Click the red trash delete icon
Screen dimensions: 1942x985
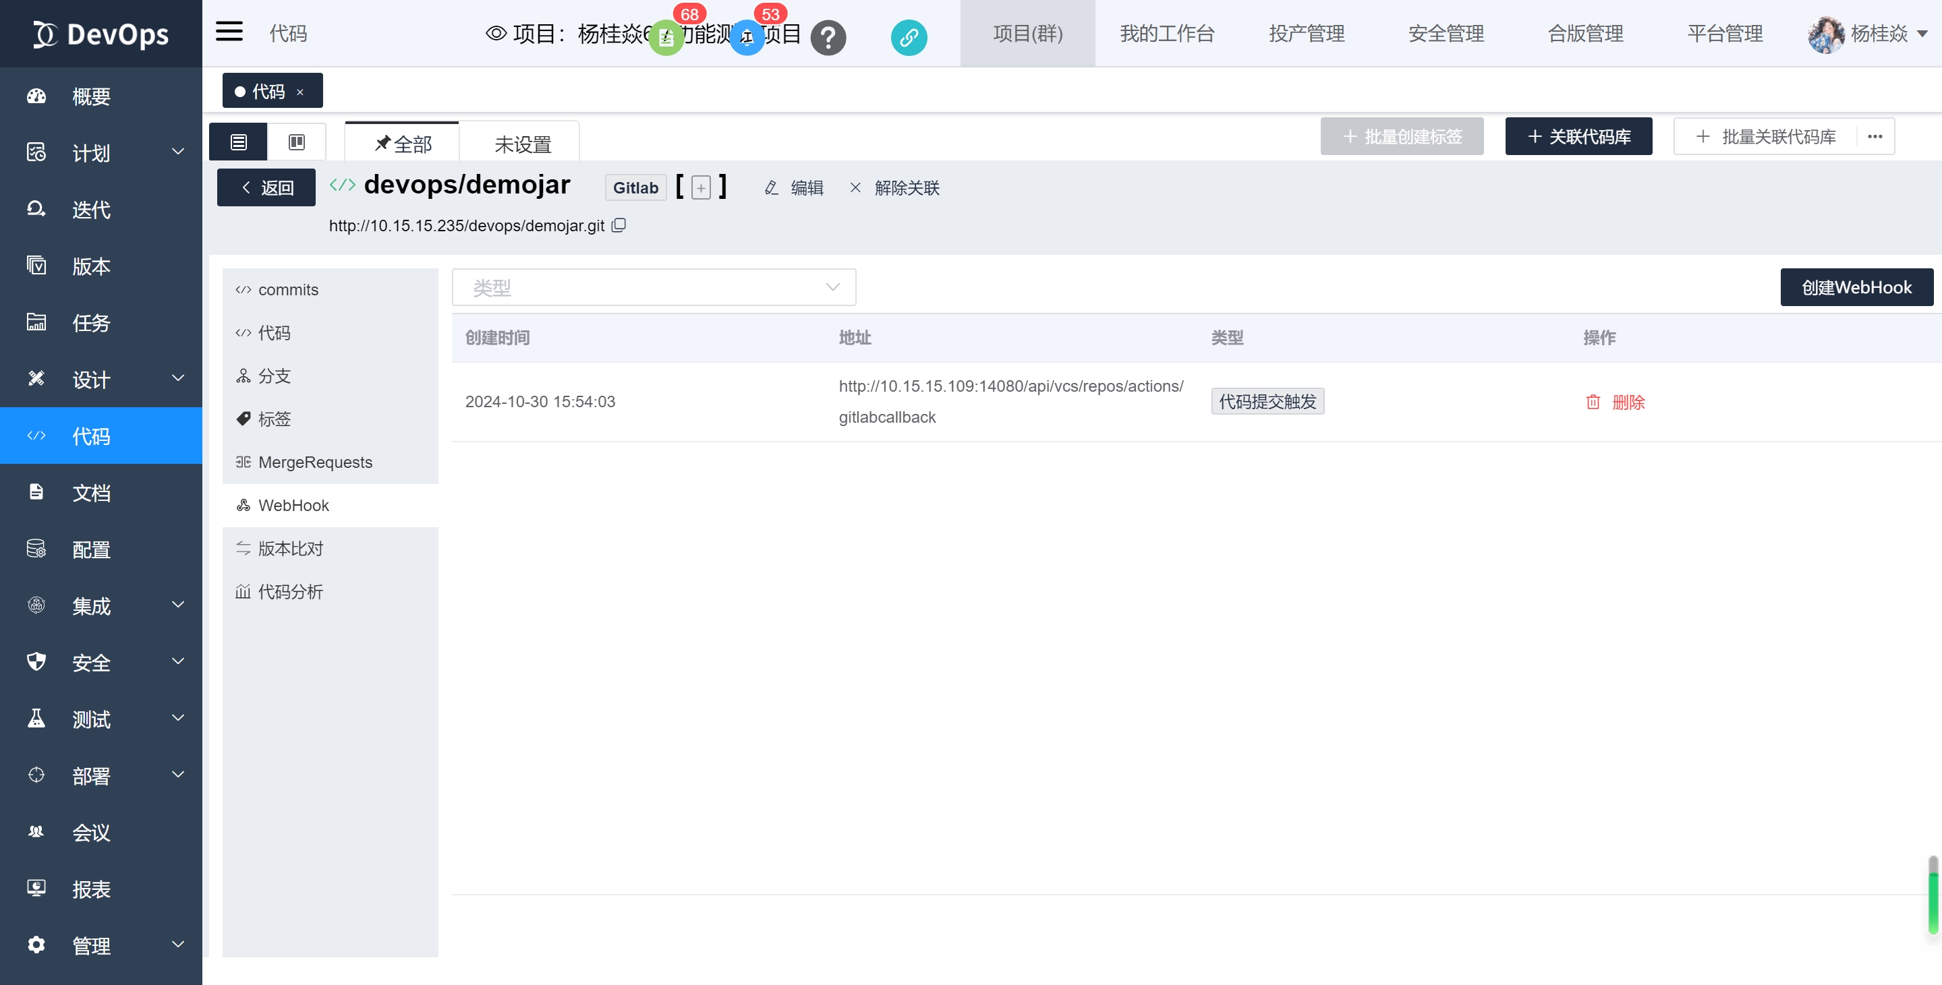(x=1592, y=402)
